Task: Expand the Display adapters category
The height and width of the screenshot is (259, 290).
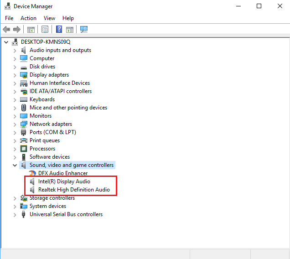Action: pyautogui.click(x=15, y=75)
